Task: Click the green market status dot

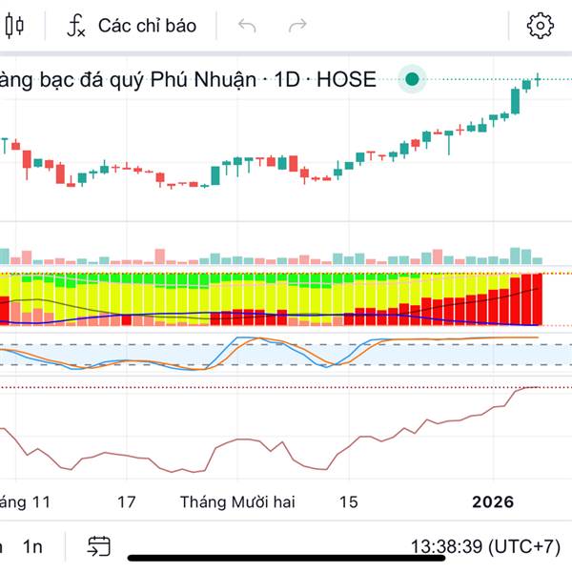Action: pos(412,79)
